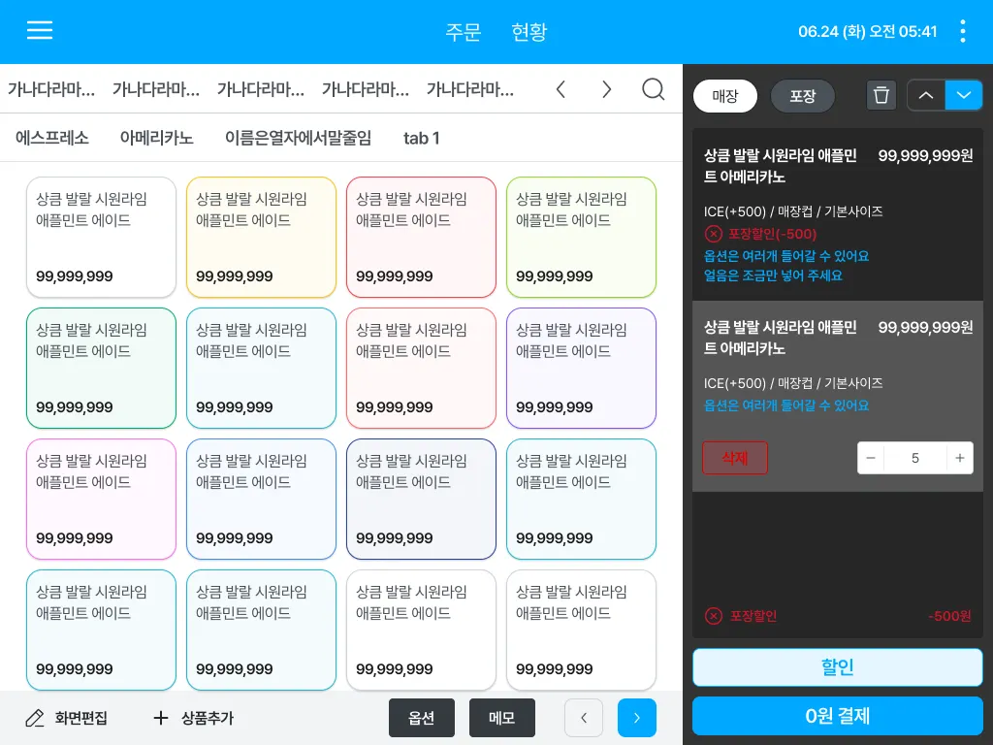The height and width of the screenshot is (745, 993).
Task: Open the third 가나다라마... category tab
Action: (260, 89)
